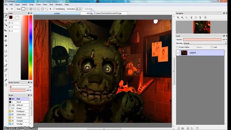Select the Select Eraser tool
Screen dimensions: 231x130
6,70
